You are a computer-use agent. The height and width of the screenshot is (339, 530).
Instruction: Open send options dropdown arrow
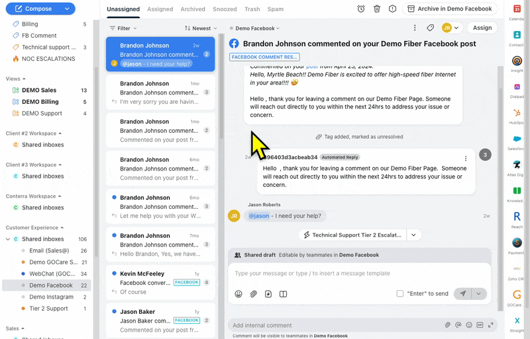pos(478,293)
